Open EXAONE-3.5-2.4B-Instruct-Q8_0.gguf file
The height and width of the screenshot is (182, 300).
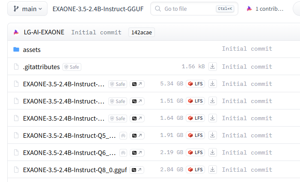pyautogui.click(x=75, y=170)
